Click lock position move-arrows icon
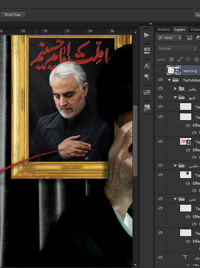Viewport: 200px width, 268px height. coord(188,59)
